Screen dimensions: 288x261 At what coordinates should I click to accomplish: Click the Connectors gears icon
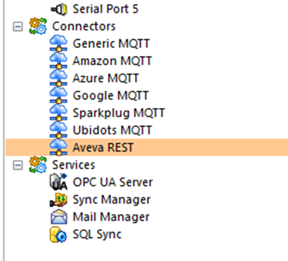click(38, 26)
